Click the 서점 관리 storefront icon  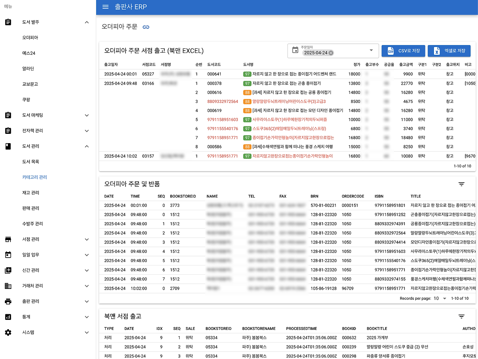click(x=8, y=239)
